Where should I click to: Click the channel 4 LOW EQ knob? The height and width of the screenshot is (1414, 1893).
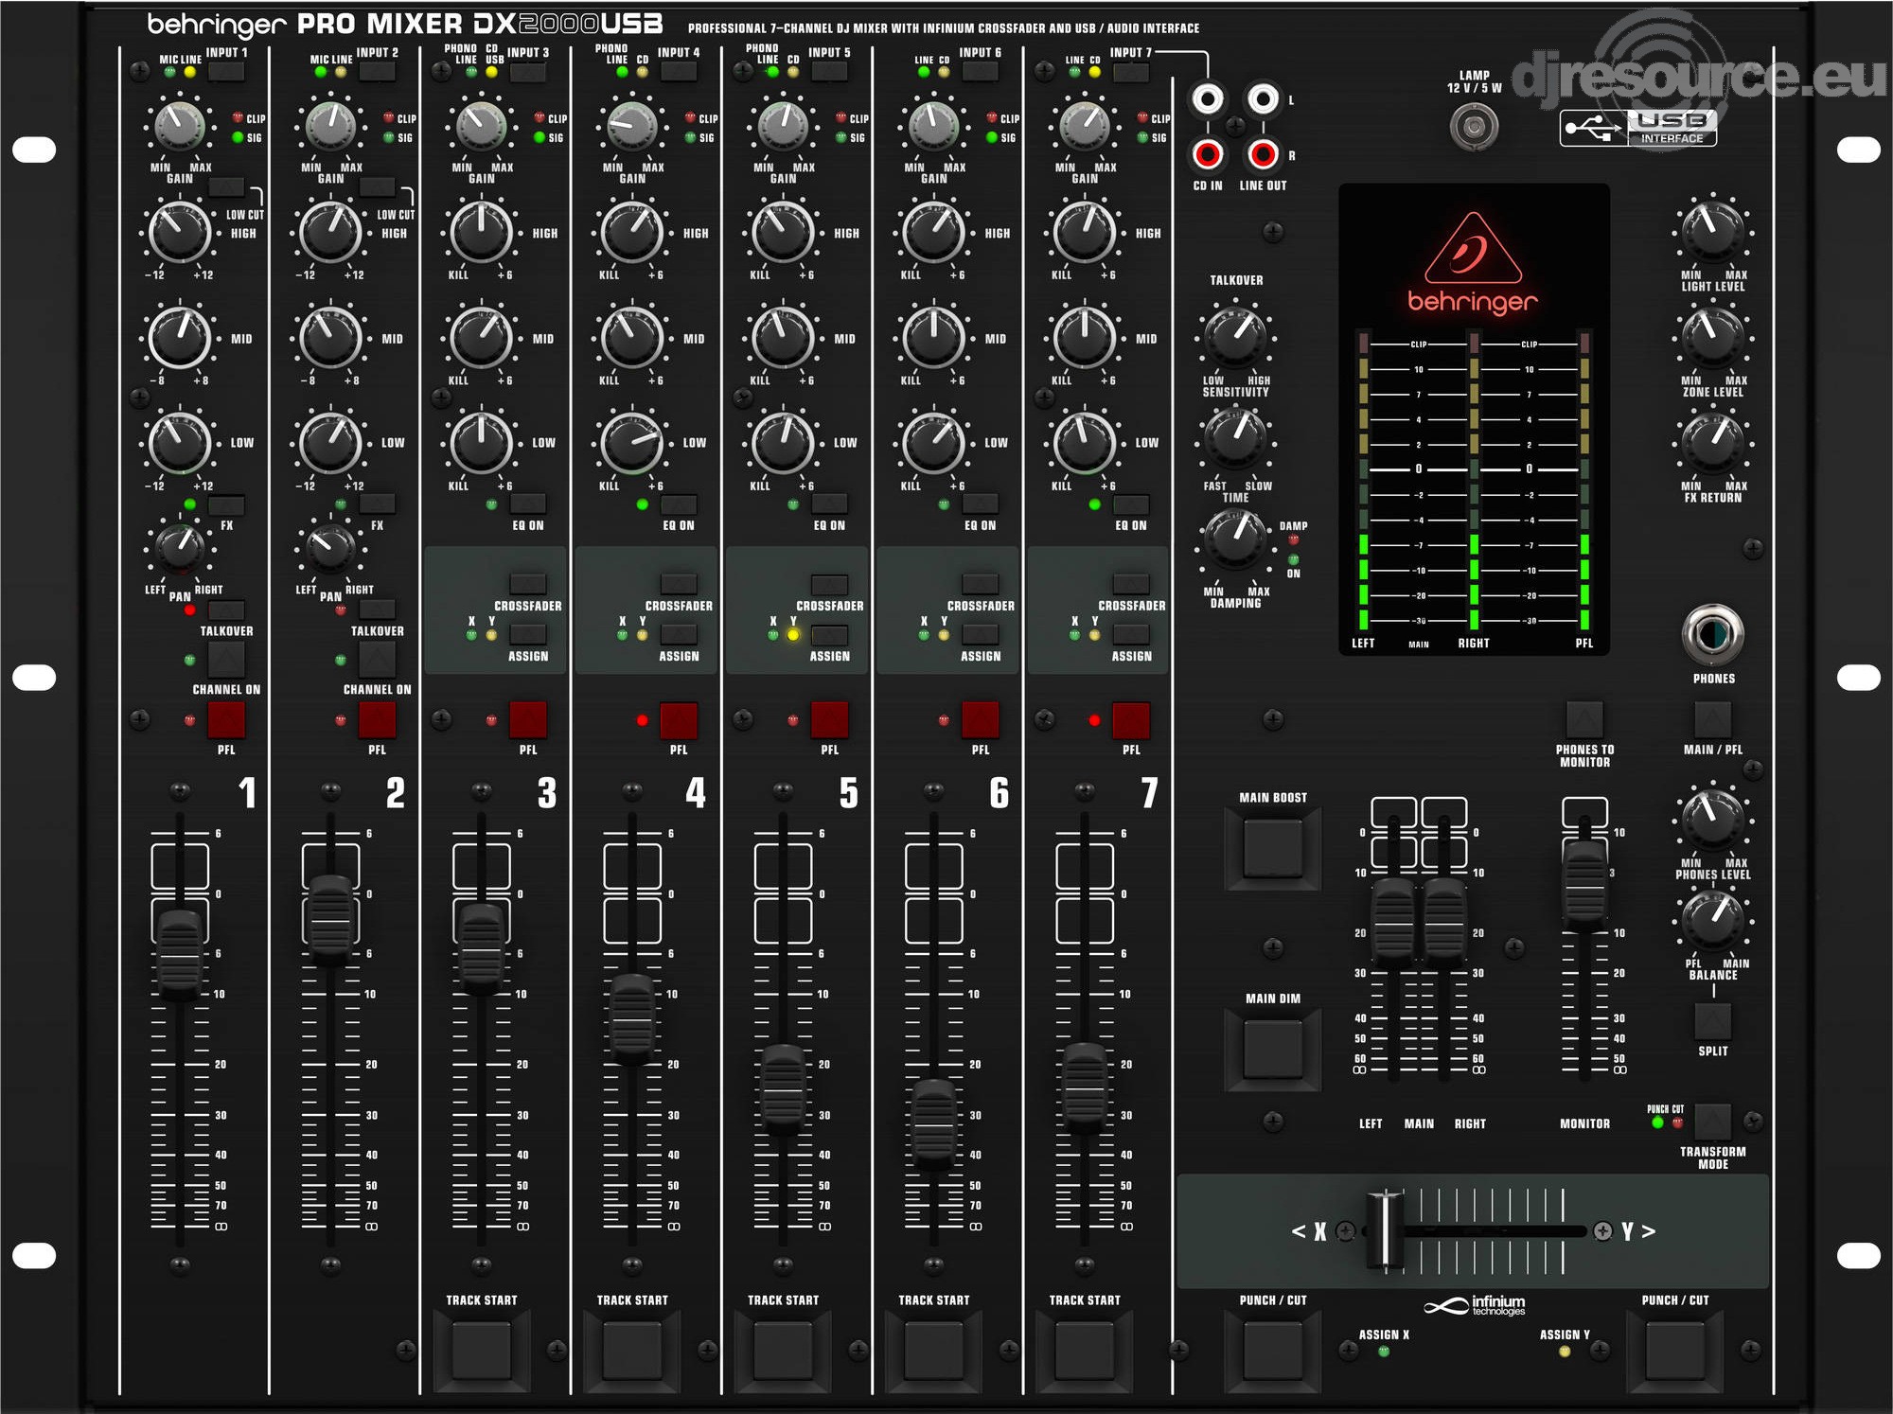(x=631, y=442)
